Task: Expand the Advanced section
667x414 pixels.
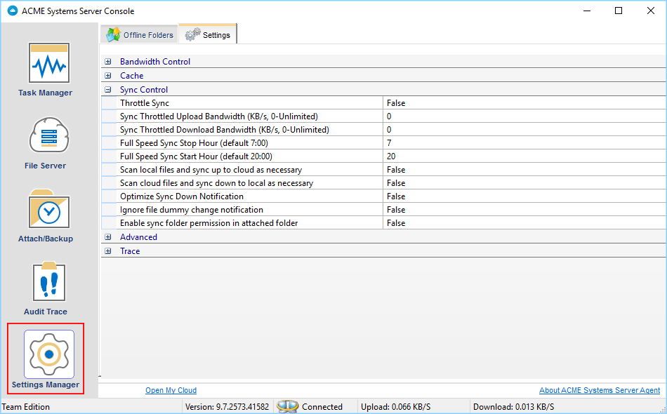Action: tap(108, 237)
